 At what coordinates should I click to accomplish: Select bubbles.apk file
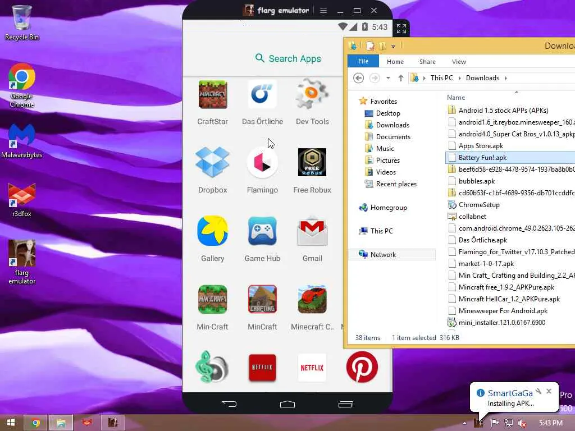[476, 181]
